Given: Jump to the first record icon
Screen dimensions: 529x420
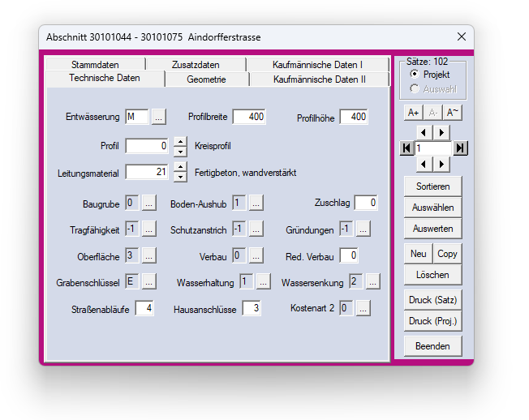Looking at the screenshot, I should pos(407,148).
